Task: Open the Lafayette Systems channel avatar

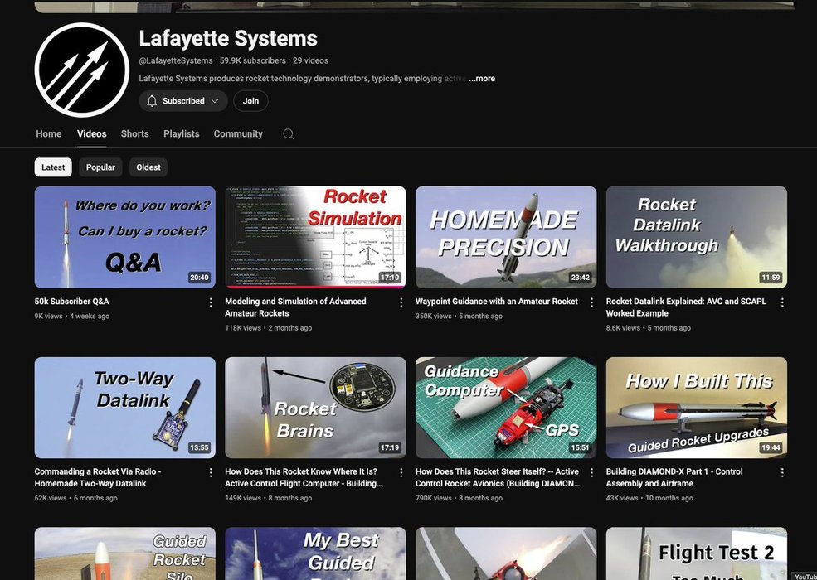Action: pyautogui.click(x=82, y=70)
